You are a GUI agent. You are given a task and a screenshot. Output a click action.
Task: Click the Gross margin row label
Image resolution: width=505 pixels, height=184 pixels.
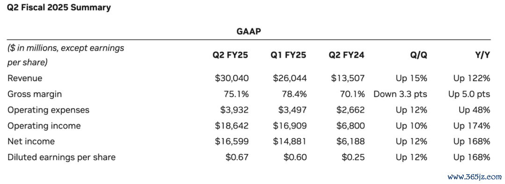(x=35, y=94)
